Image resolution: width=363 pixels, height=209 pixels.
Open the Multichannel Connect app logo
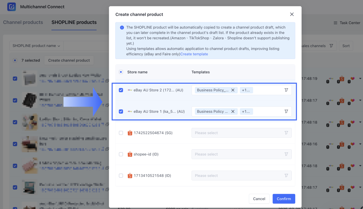[x=11, y=7]
